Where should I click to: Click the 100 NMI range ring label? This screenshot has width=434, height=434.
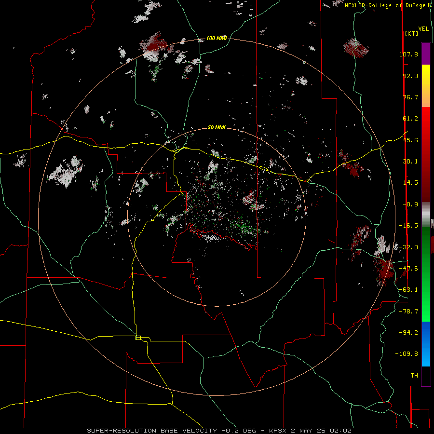pos(217,38)
